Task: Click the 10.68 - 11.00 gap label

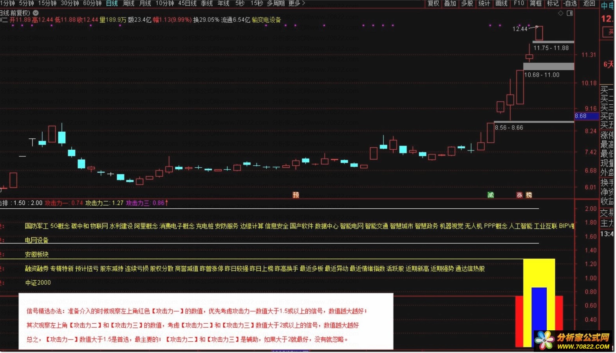Action: pos(542,75)
